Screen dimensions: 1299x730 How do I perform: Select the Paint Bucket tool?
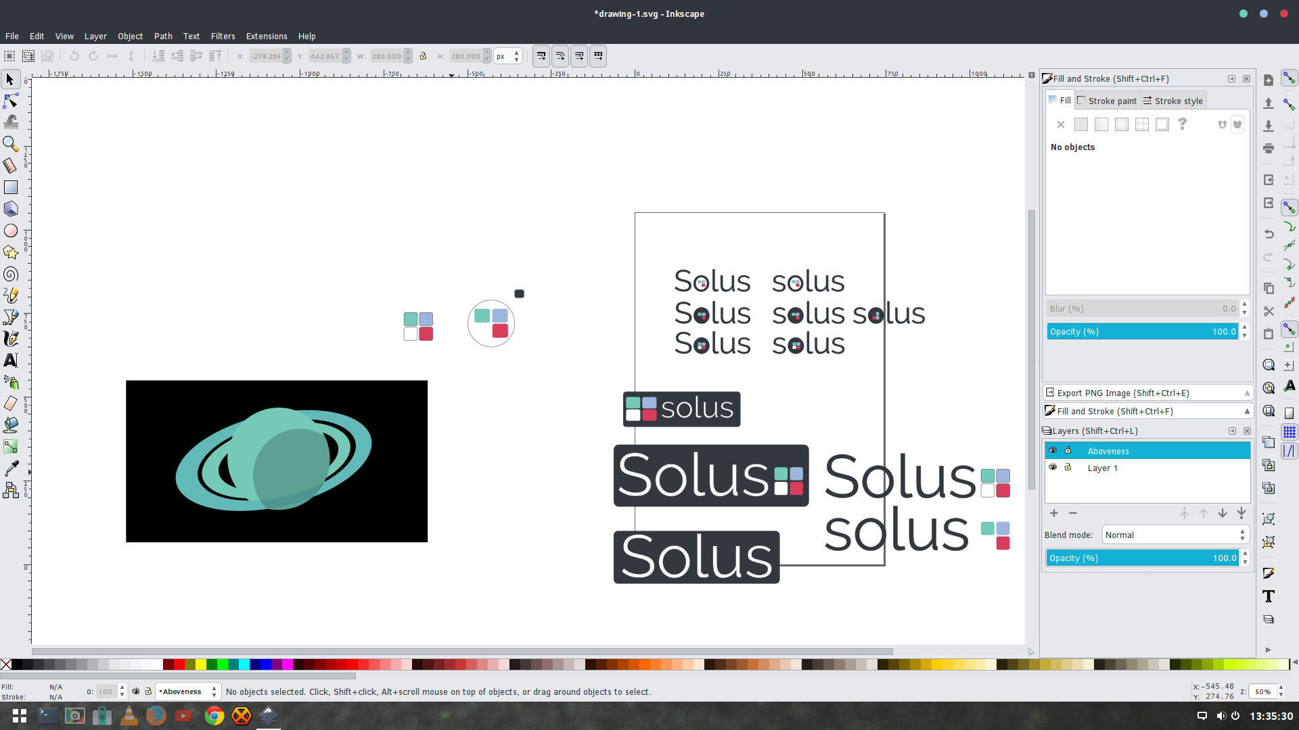[10, 425]
